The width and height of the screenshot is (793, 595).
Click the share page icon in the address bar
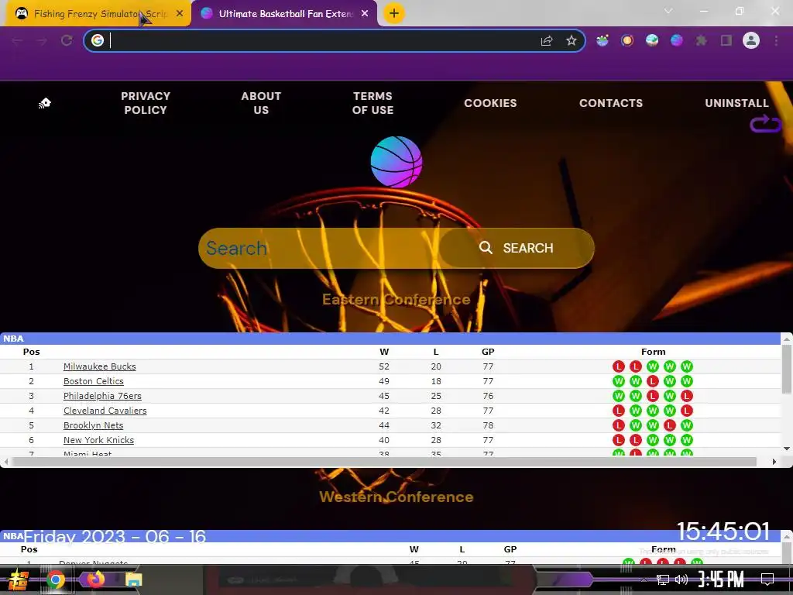tap(547, 40)
